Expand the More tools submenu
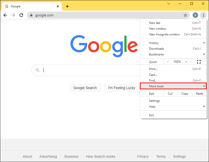Image resolution: width=209 pixels, height=162 pixels. click(x=173, y=86)
